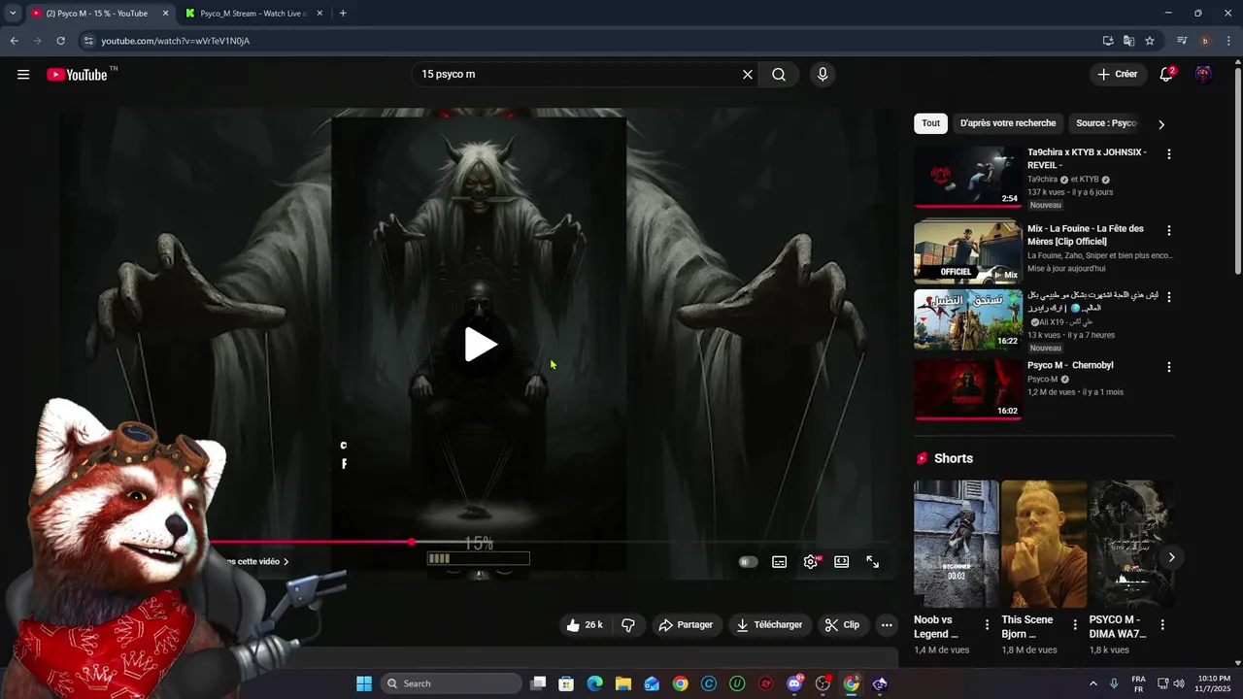Open a new browser tab
Screen dimensions: 1243x699
(343, 14)
